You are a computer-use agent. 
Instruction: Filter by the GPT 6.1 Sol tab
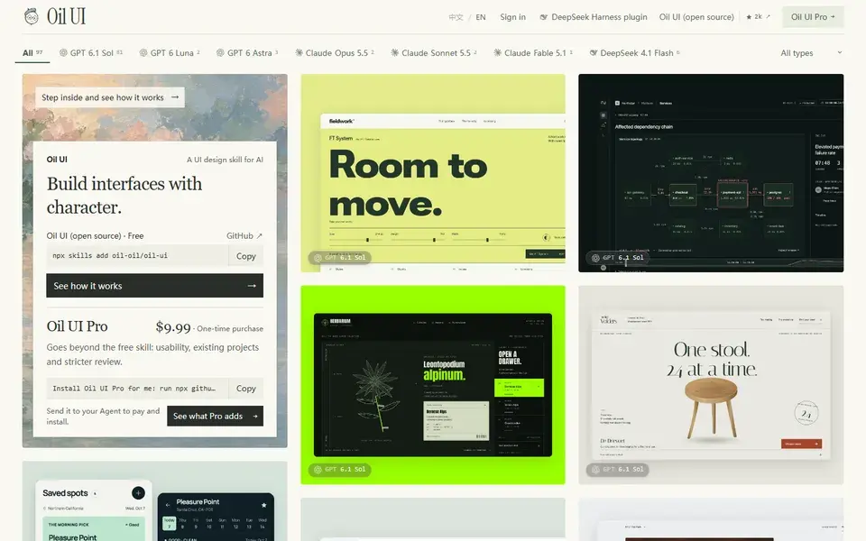pyautogui.click(x=91, y=53)
